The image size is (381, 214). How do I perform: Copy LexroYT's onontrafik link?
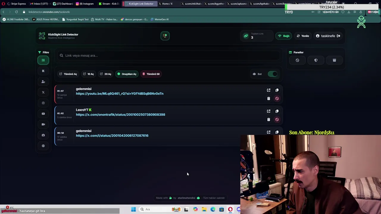[x=277, y=111]
